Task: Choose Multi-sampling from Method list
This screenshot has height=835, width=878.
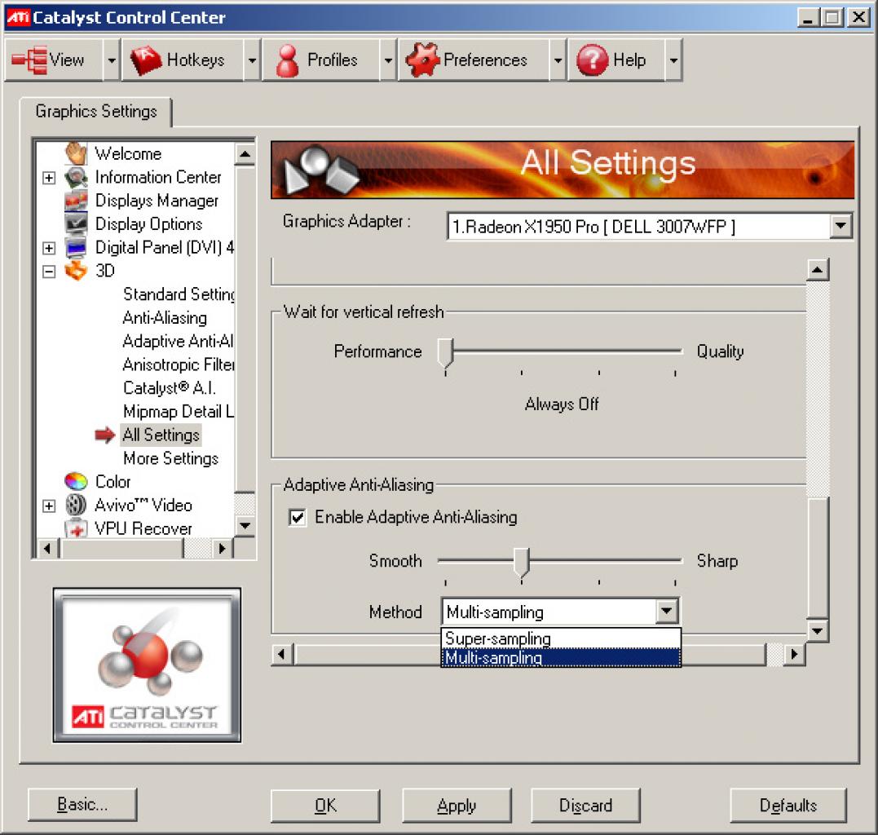Action: 561,657
